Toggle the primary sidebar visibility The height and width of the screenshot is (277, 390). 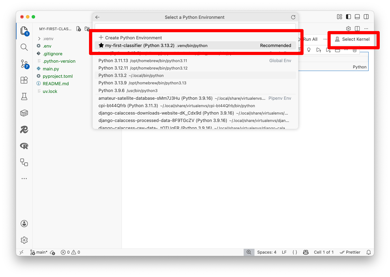pyautogui.click(x=348, y=17)
